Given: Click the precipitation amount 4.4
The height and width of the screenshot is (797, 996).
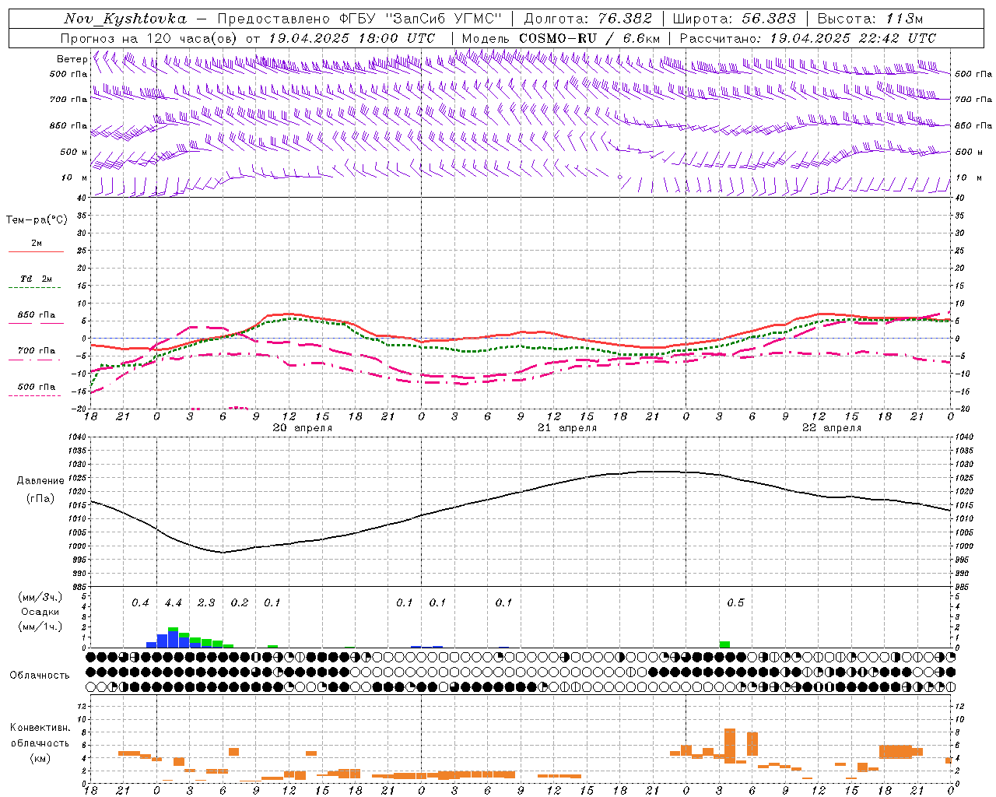Looking at the screenshot, I should click(173, 603).
